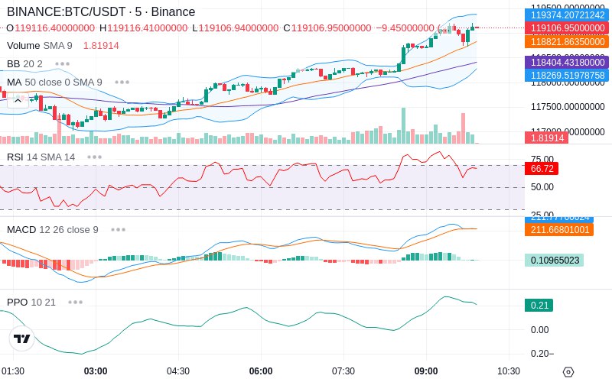
Task: Select the BB 20 2 legend label
Action: [x=24, y=63]
